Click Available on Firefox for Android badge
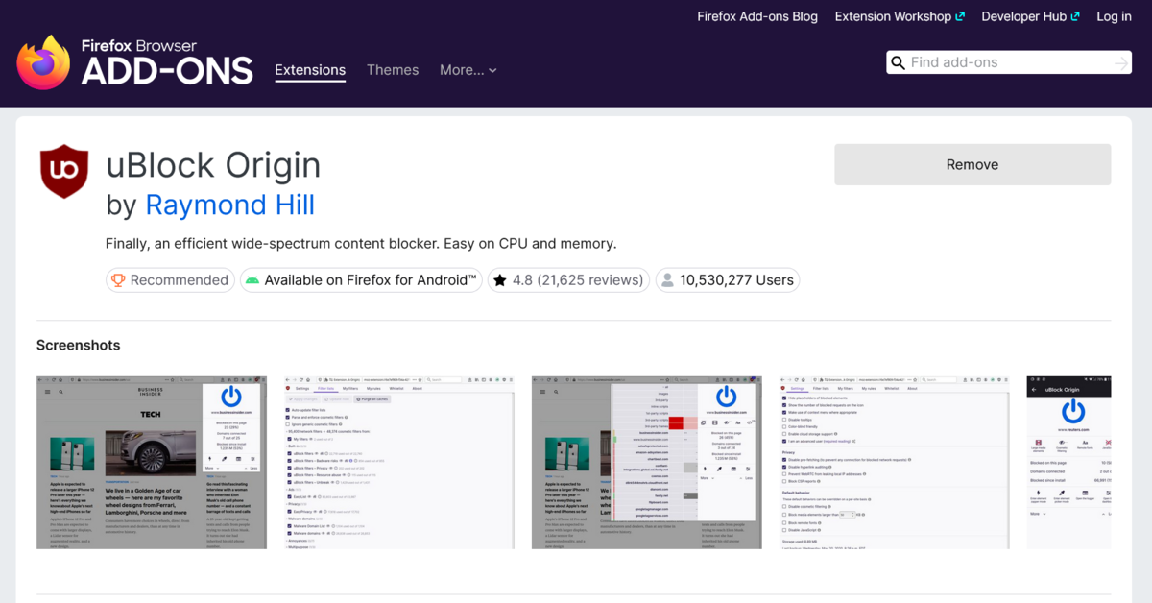 362,280
